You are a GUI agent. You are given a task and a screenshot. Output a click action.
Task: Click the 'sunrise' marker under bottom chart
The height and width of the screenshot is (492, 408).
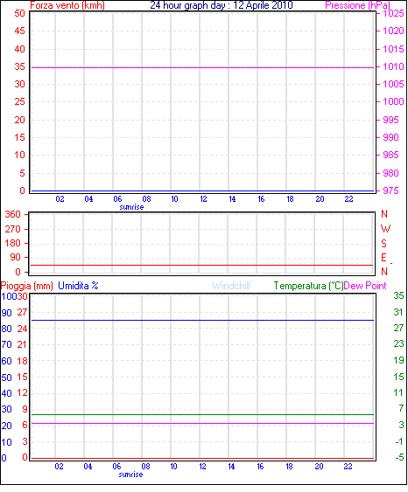click(130, 475)
